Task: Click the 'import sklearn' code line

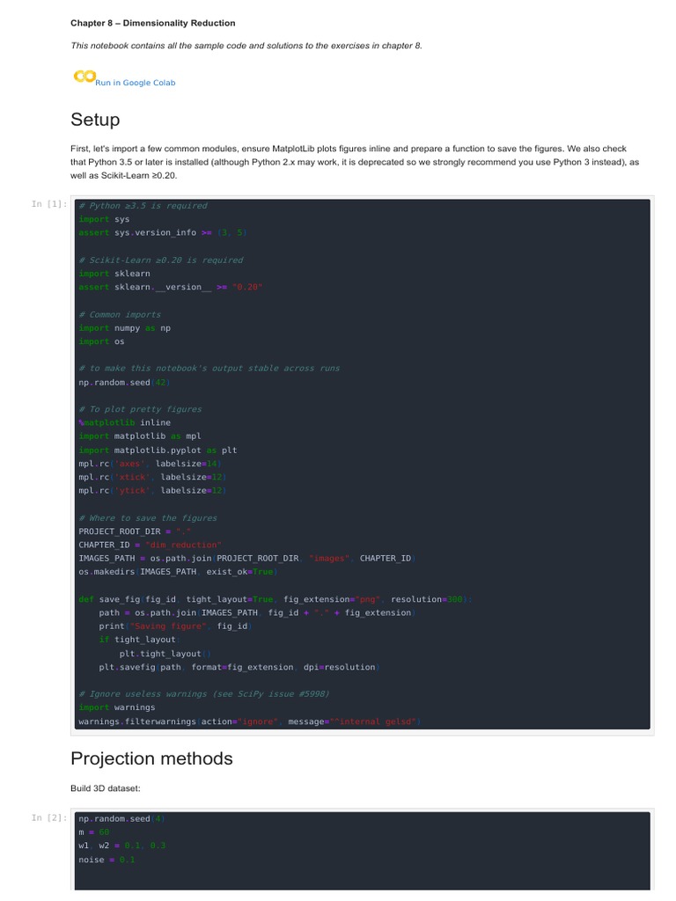Action: [114, 274]
